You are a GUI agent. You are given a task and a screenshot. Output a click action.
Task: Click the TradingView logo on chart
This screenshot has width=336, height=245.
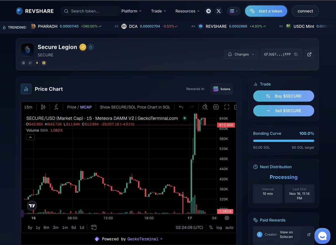[x=32, y=205]
